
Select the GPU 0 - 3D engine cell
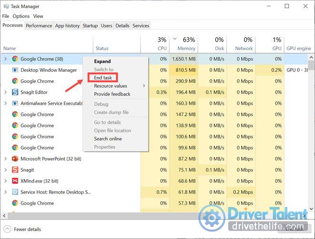click(297, 70)
